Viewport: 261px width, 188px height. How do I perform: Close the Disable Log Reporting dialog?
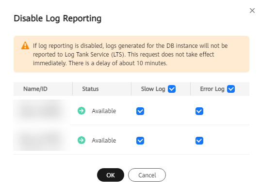point(252,11)
